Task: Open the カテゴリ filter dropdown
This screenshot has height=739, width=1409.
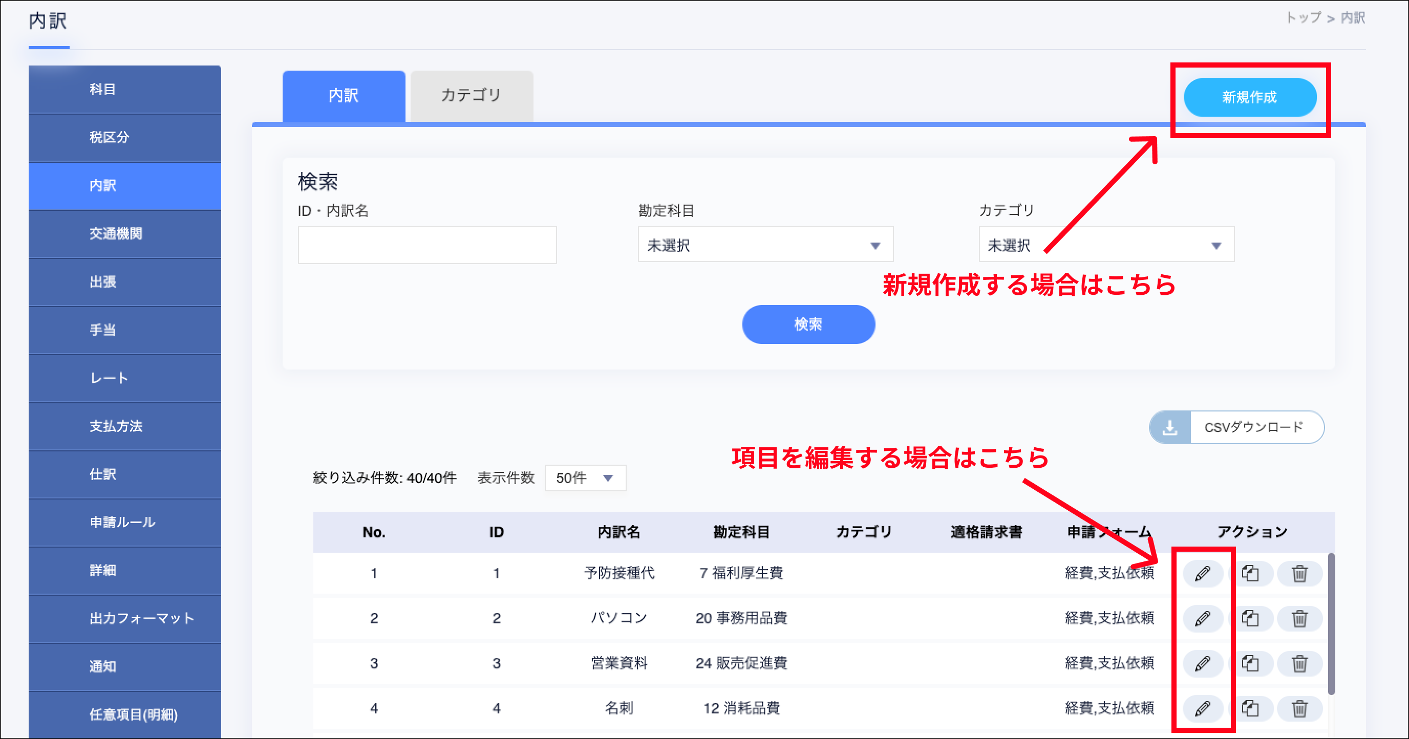Action: (1106, 245)
